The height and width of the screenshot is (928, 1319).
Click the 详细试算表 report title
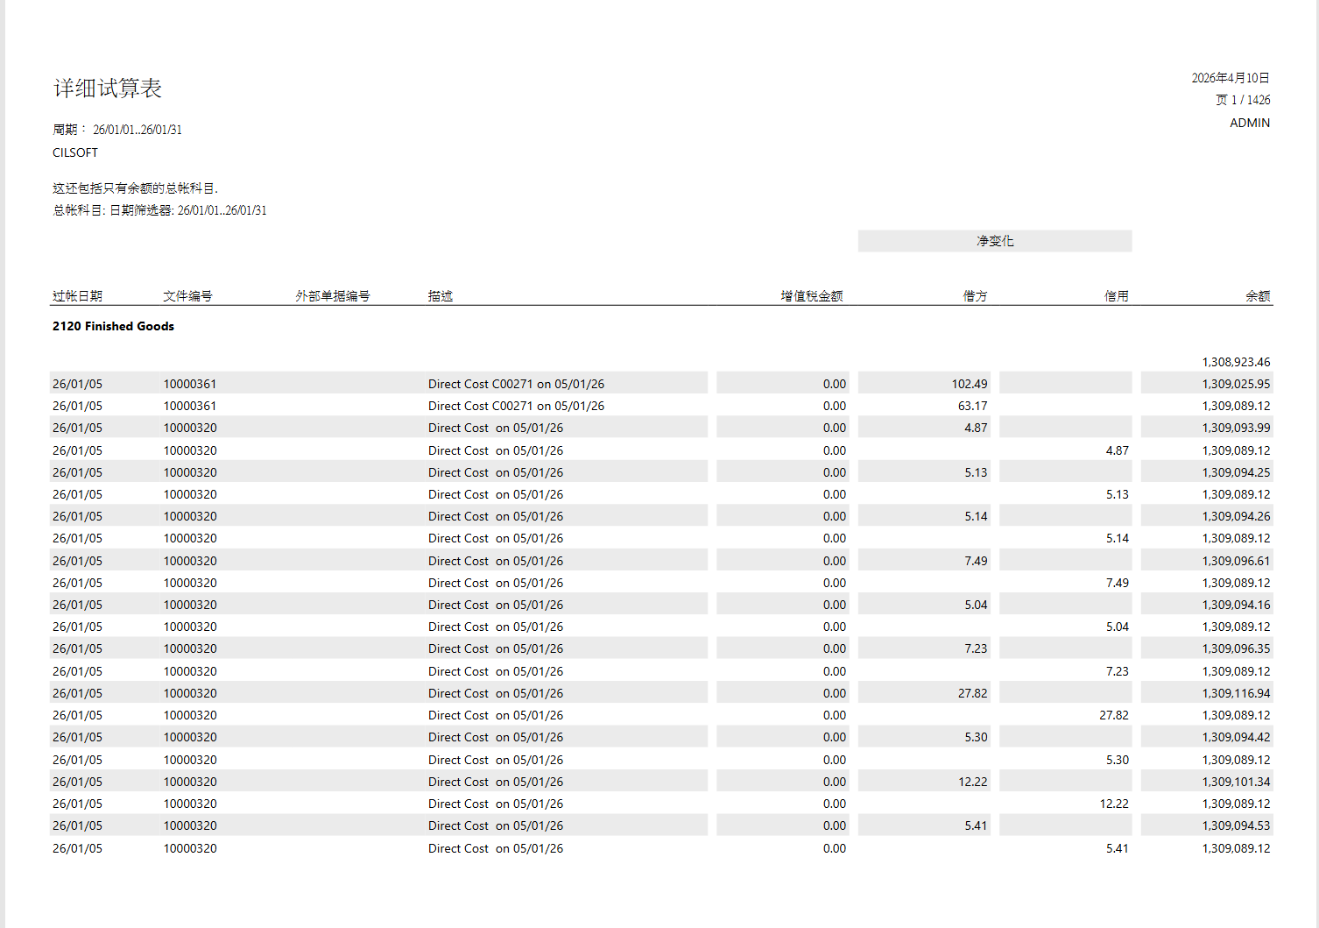[108, 89]
